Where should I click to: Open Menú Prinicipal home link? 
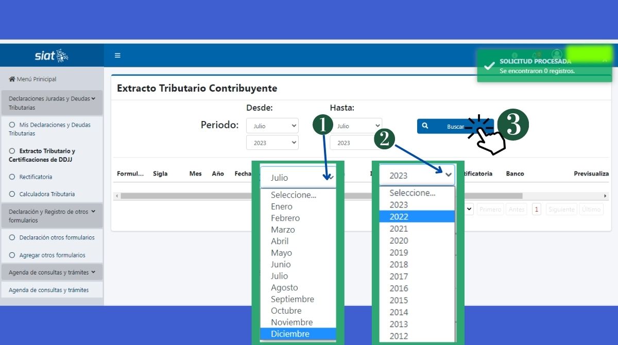[x=33, y=79]
